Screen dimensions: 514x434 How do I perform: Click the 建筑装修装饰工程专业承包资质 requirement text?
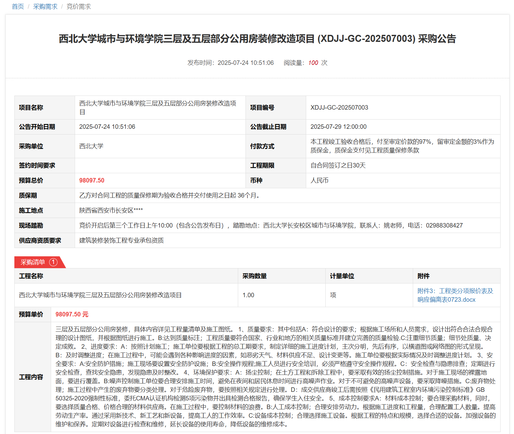point(121,240)
